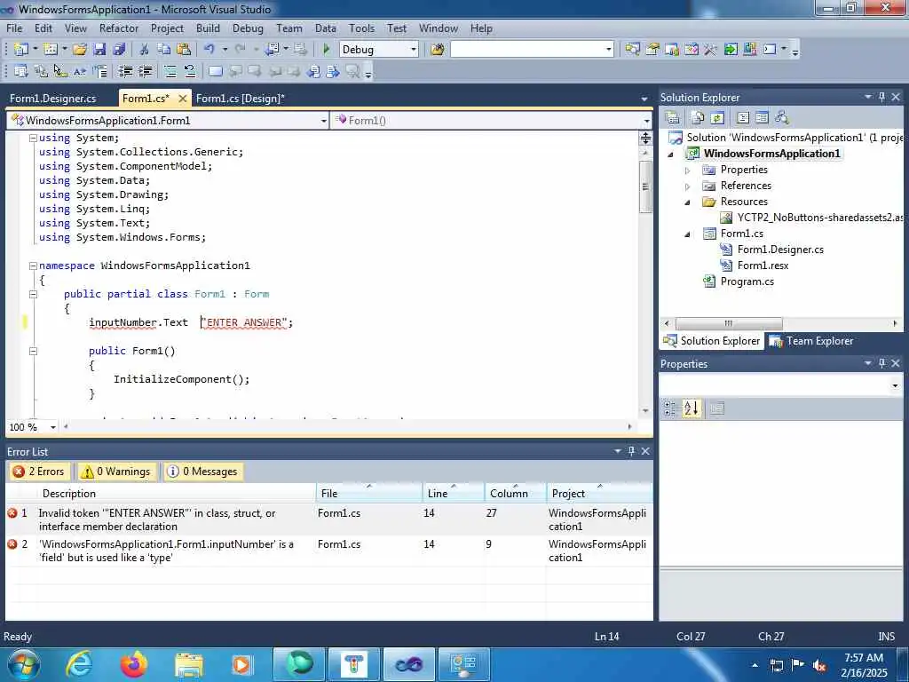The width and height of the screenshot is (909, 682).
Task: Open the WindowsFormsApplication1.Form1 class dropdown
Action: 323,121
